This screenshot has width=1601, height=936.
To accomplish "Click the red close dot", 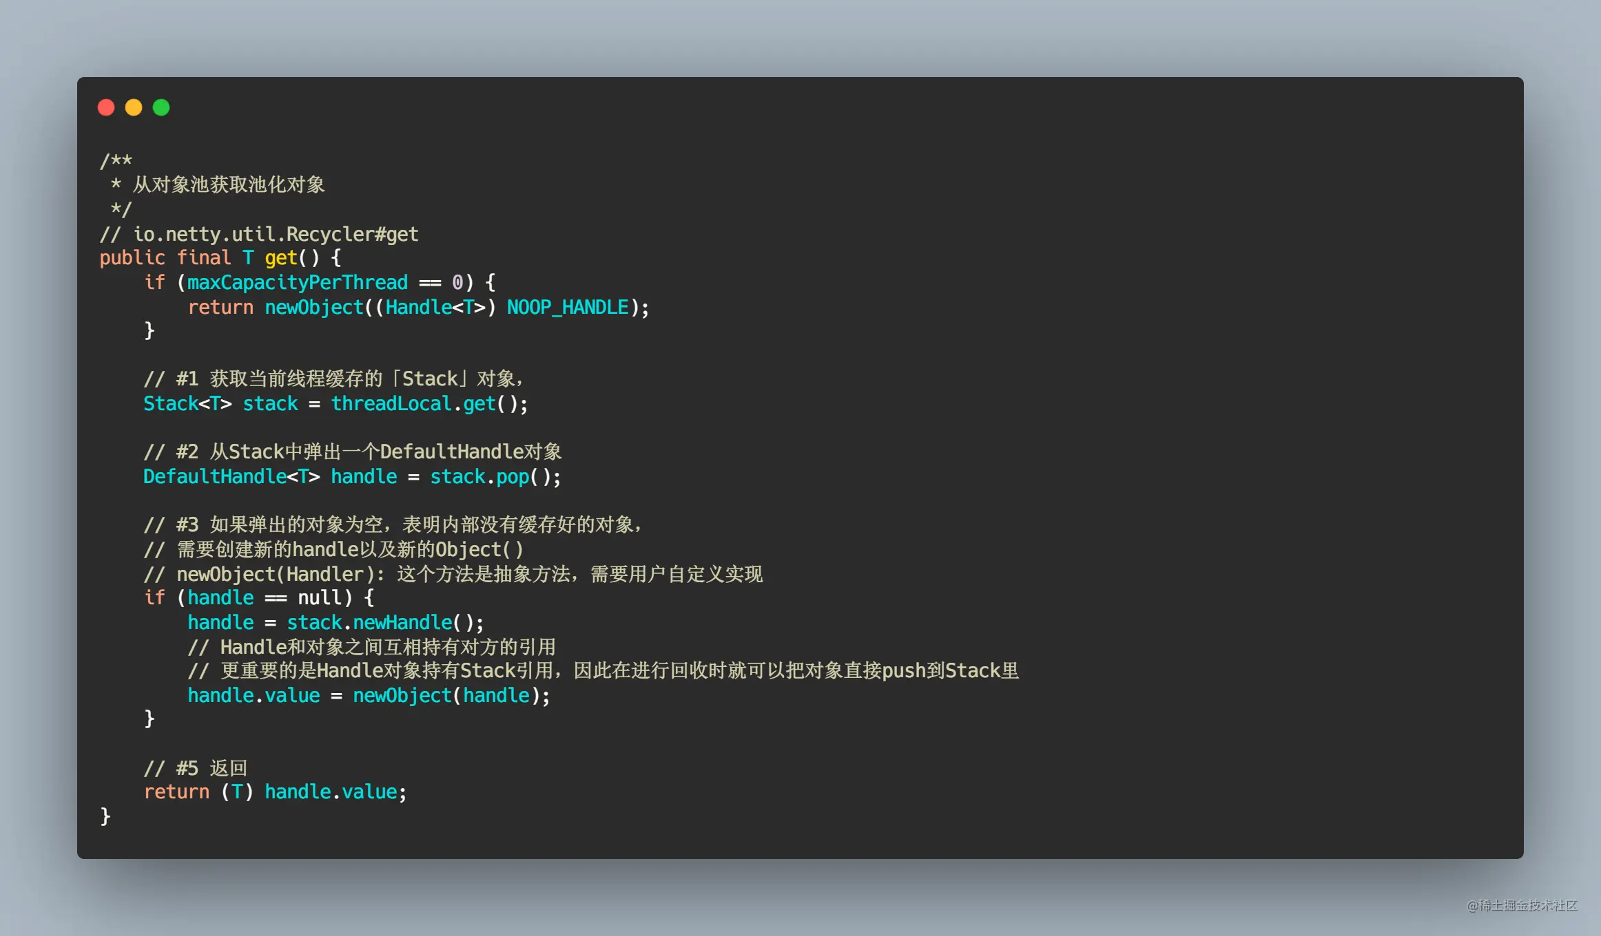I will coord(106,107).
